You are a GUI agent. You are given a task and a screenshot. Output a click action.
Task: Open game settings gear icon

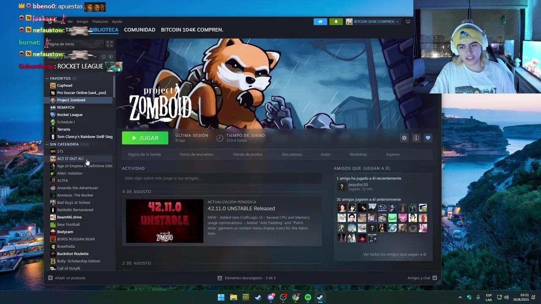click(x=404, y=138)
